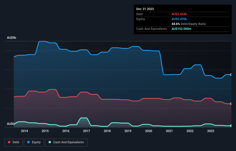This screenshot has width=236, height=151.
Task: Click the AU$0 y-axis label
Action: [11, 124]
